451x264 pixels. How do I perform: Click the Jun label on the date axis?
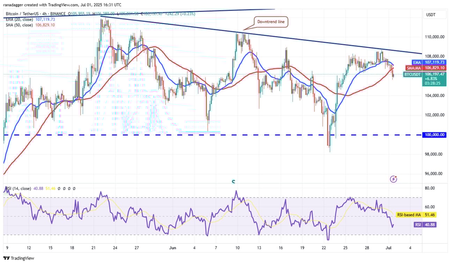[173, 248]
